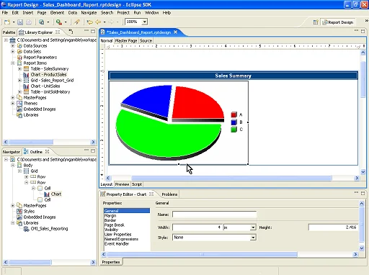This screenshot has height=275, width=369.
Task: Open the zoom percentage dropdown
Action: pos(144,22)
